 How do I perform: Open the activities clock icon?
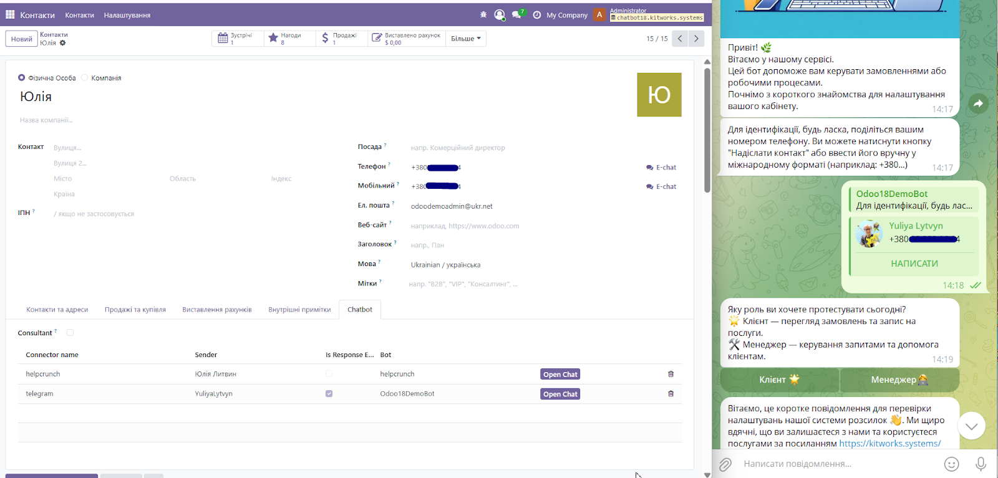pyautogui.click(x=537, y=14)
